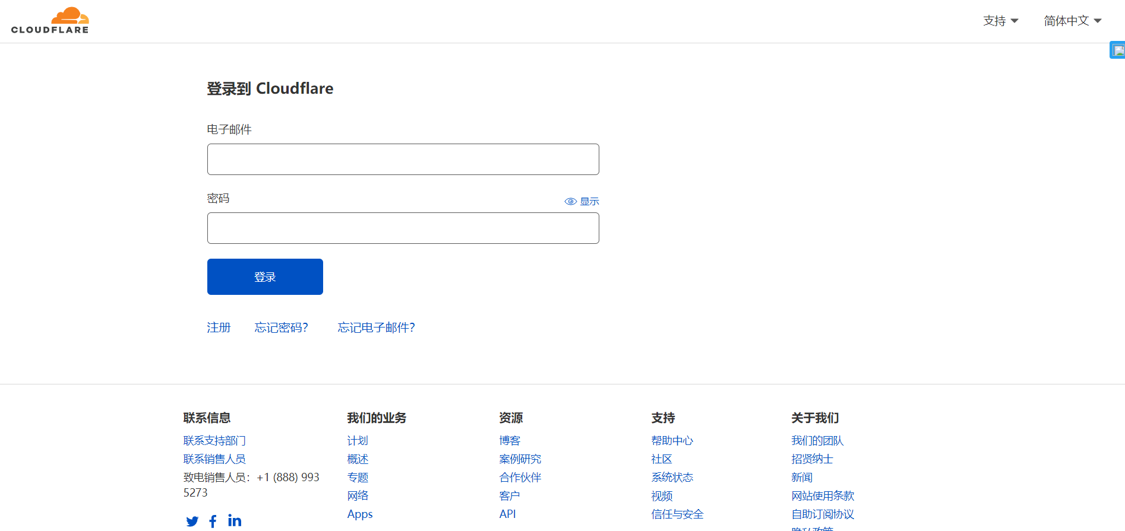Open the 新闻 footer link
1125x531 pixels.
[x=802, y=478]
